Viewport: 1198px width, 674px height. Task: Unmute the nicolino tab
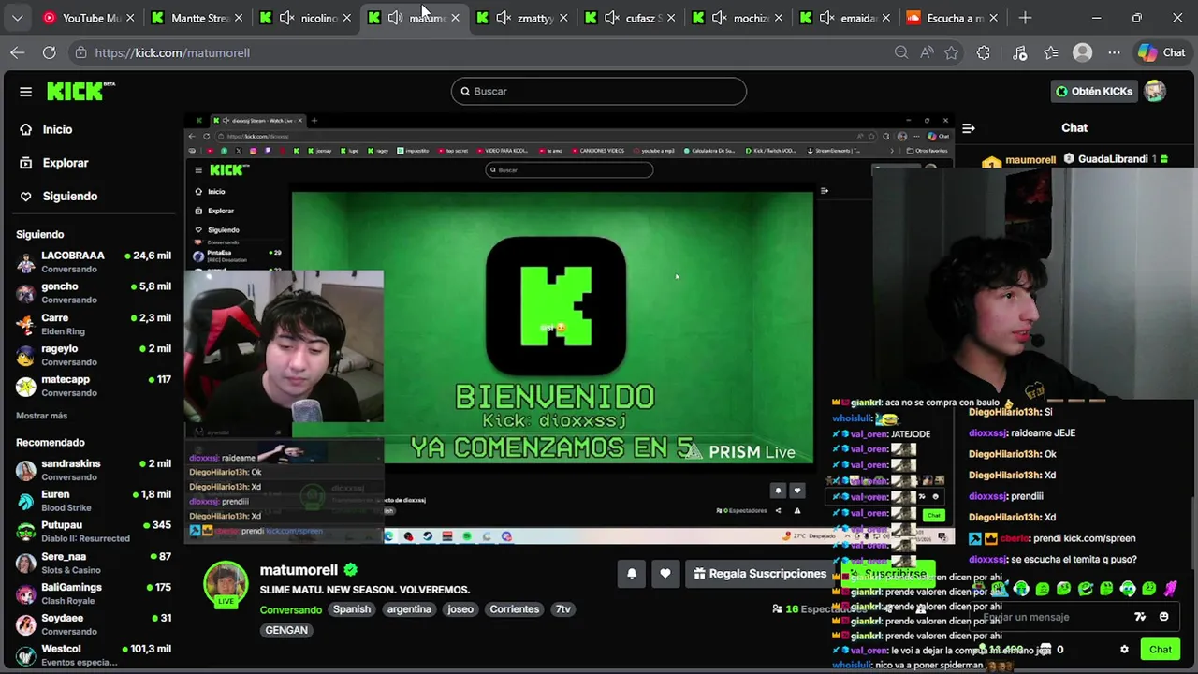click(x=287, y=18)
